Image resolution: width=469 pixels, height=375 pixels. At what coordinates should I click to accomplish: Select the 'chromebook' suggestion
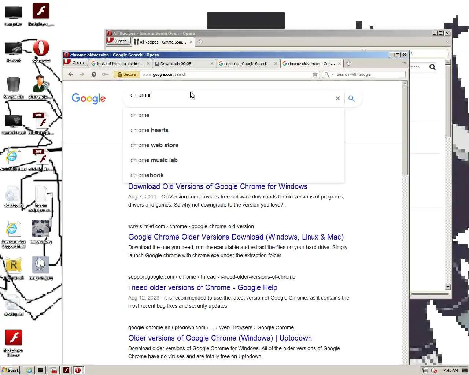234,175
